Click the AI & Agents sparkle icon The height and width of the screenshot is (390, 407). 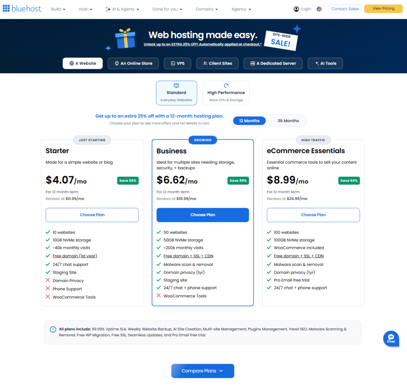coord(108,10)
